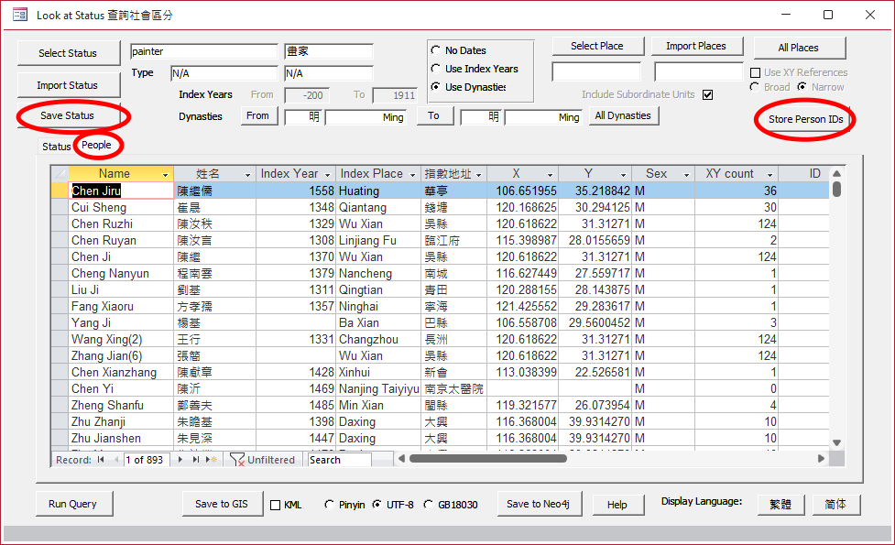Open the People tab

click(x=96, y=146)
